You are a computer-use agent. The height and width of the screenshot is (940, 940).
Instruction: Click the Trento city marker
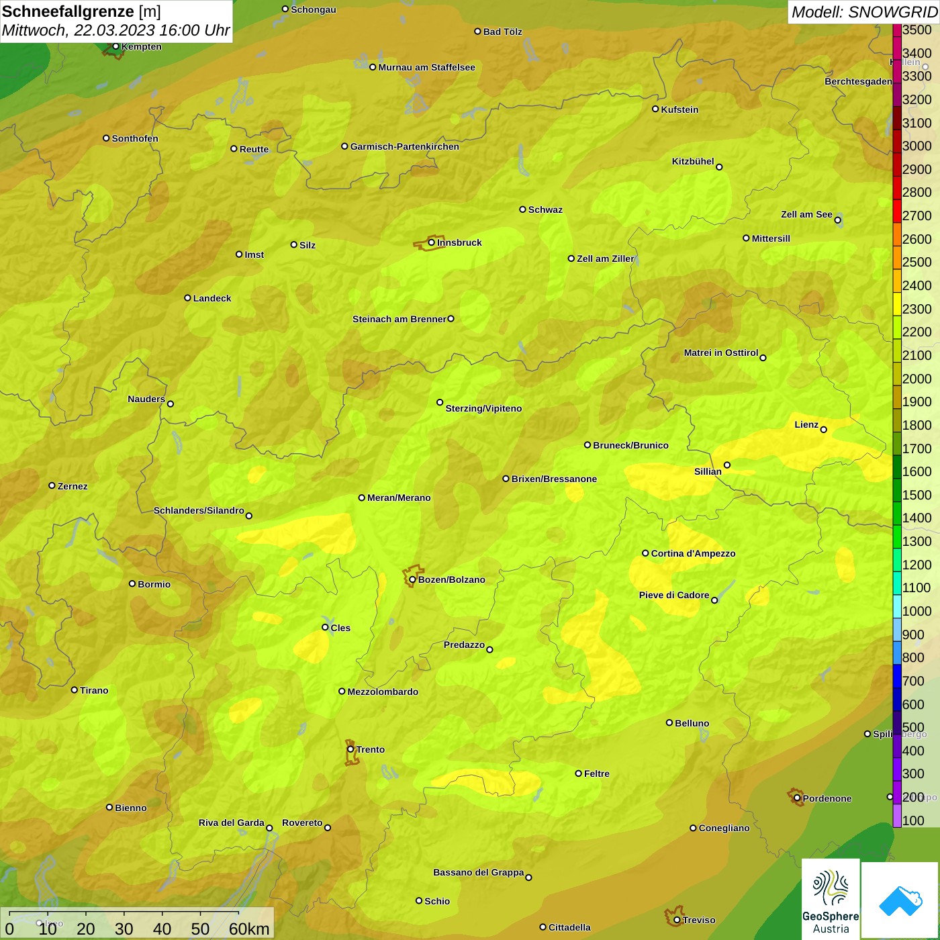pyautogui.click(x=350, y=749)
